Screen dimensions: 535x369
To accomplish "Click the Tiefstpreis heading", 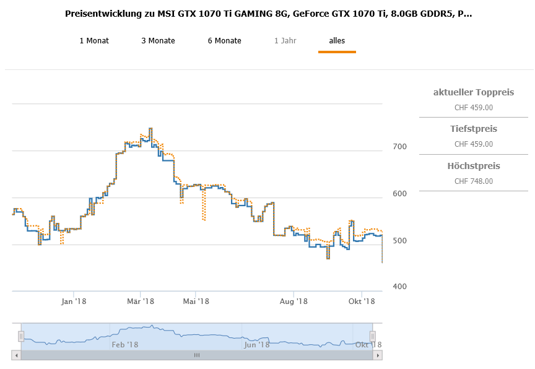I will click(x=474, y=129).
